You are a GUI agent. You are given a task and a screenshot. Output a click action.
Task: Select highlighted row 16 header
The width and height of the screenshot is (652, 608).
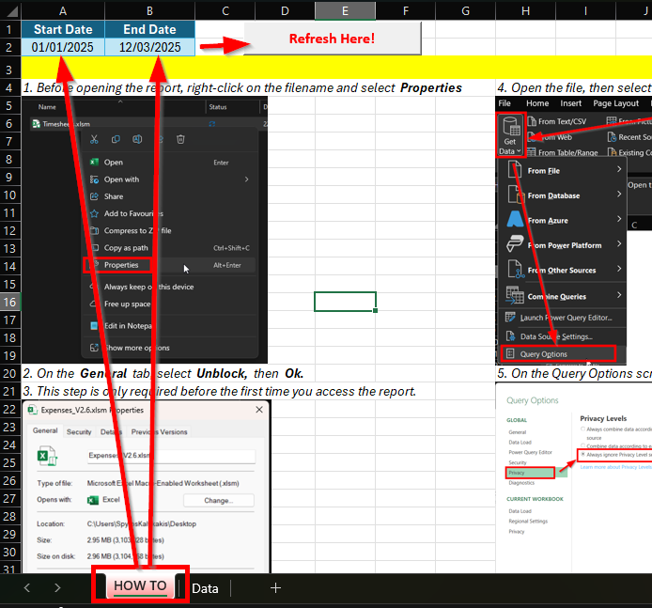tap(10, 302)
